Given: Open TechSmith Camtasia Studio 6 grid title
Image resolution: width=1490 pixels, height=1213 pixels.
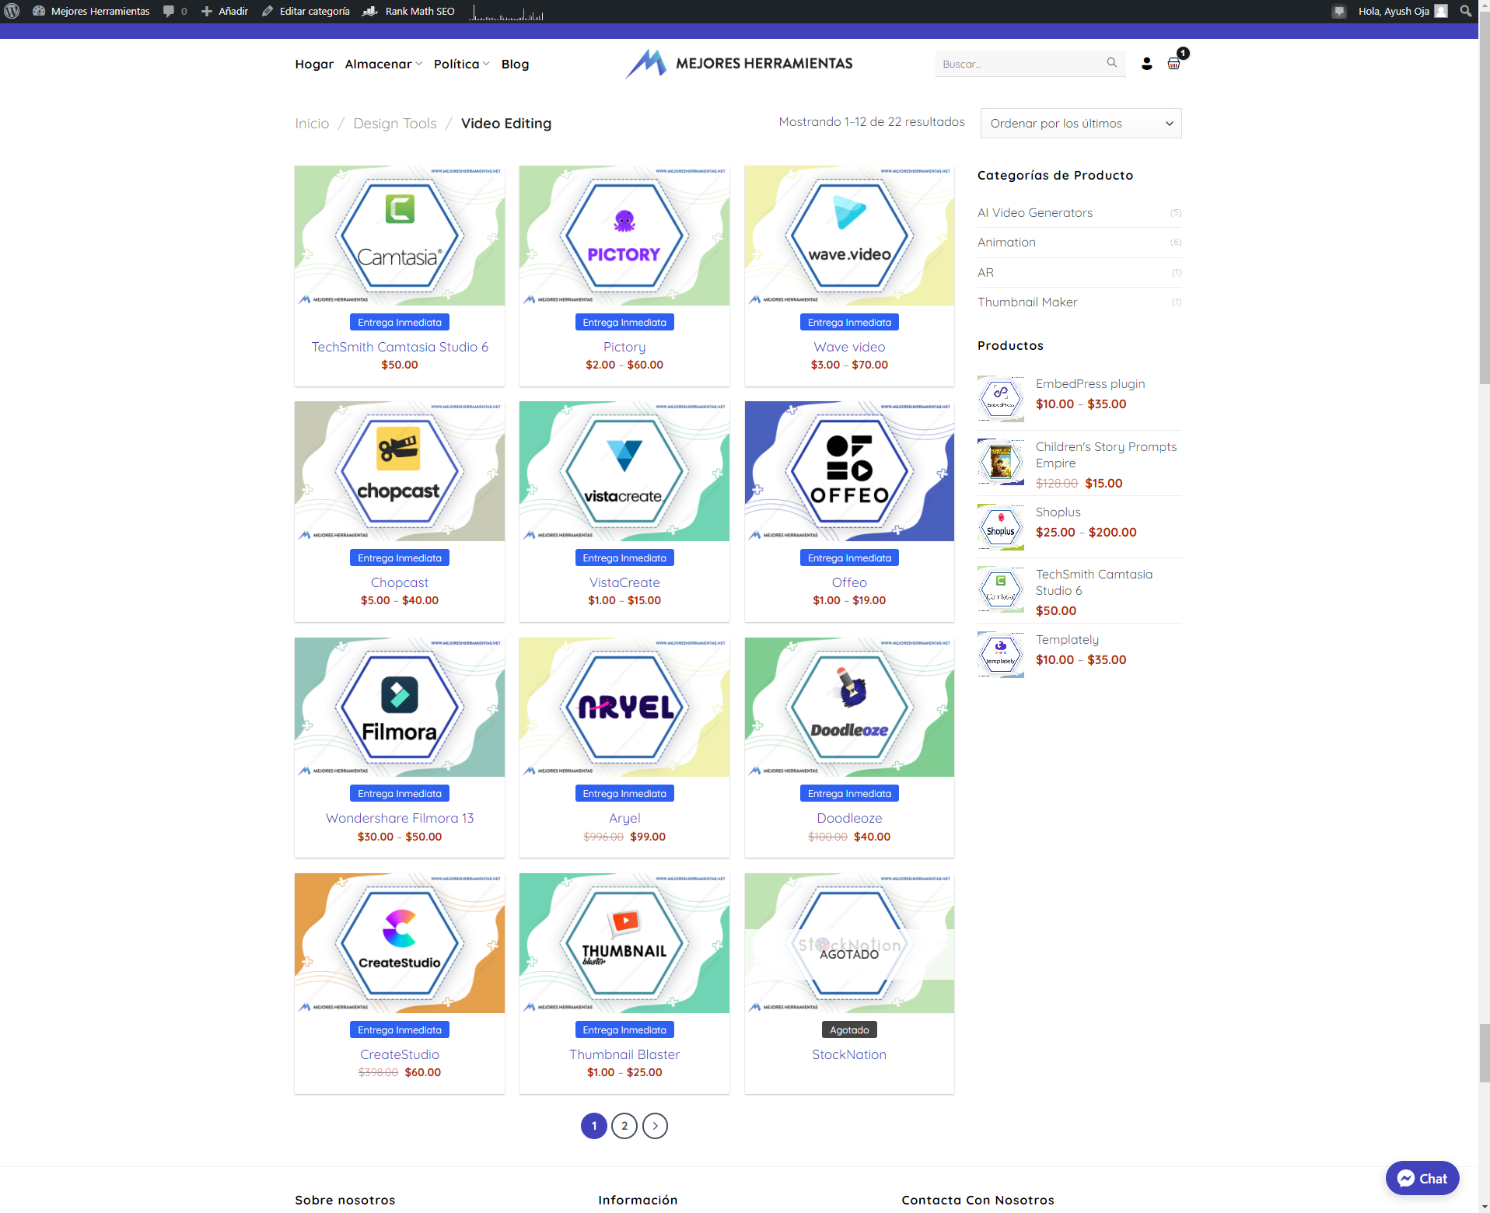Looking at the screenshot, I should click(400, 347).
